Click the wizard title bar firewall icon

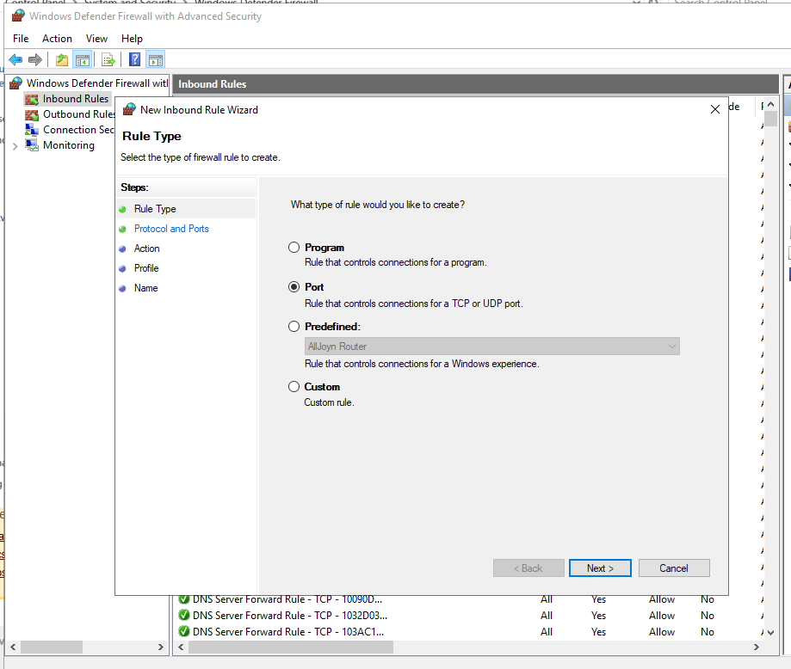coord(130,109)
